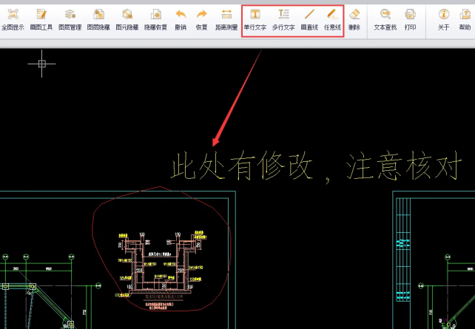Viewport: 475px width, 329px height.
Task: Open 文本查找 text search
Action: coord(385,18)
